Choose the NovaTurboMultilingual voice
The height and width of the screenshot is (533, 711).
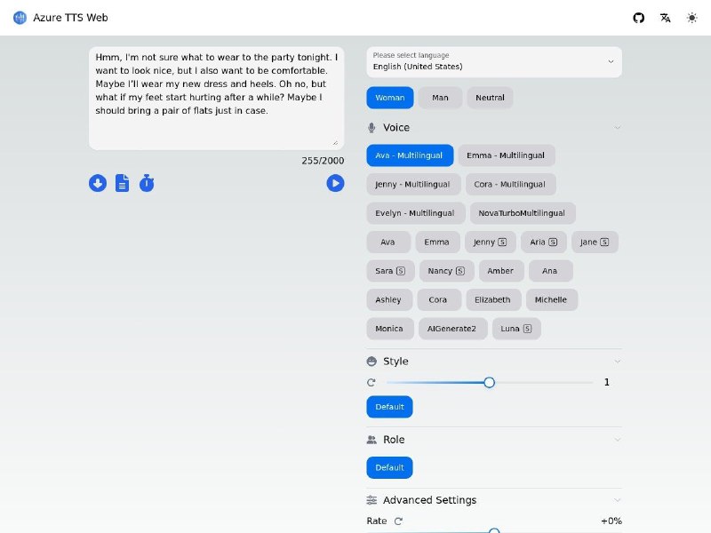coord(523,213)
